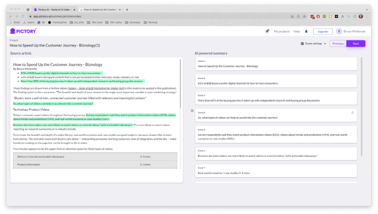The image size is (378, 214).
Task: Open the Help link
Action: pos(297,31)
